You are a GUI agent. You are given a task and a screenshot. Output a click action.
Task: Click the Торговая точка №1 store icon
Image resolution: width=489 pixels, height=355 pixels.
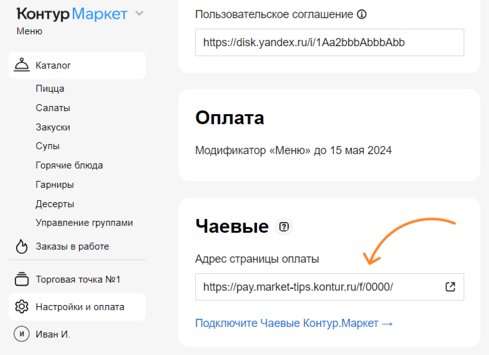pos(22,279)
